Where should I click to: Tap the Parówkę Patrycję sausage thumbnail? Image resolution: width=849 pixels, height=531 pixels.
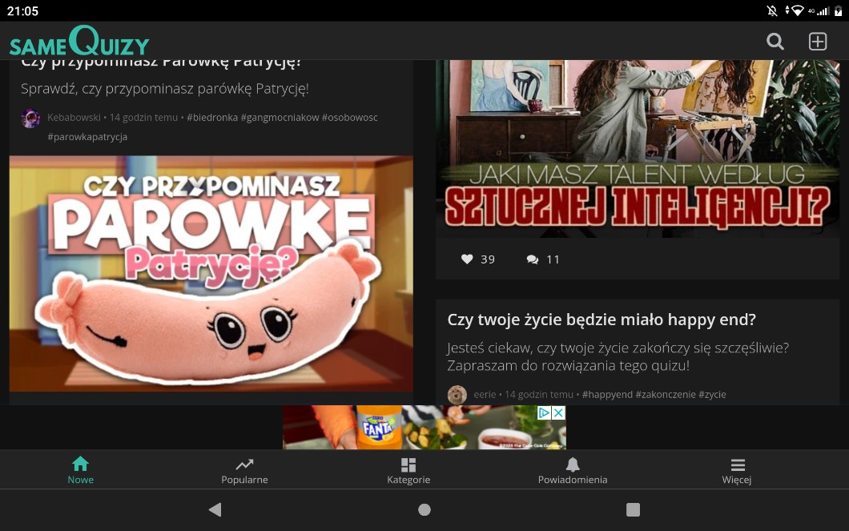[211, 272]
